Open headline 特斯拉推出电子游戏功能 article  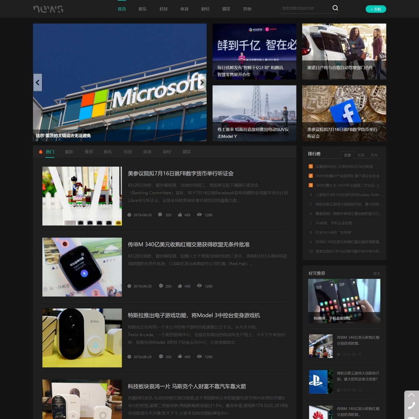point(194,315)
